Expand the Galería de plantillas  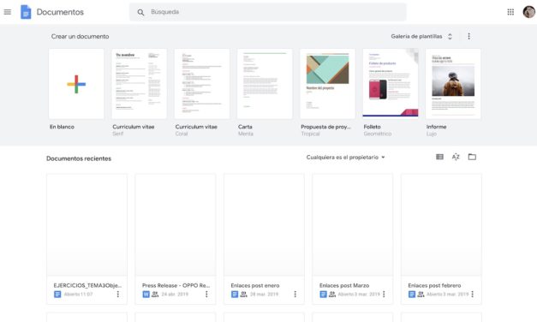(x=421, y=36)
